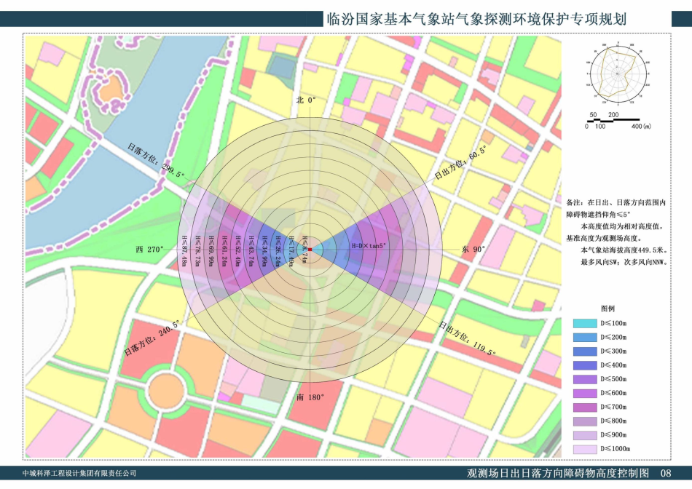Select the D≤300m legend swatch
Screen dimensions: 692x489
pyautogui.click(x=580, y=351)
